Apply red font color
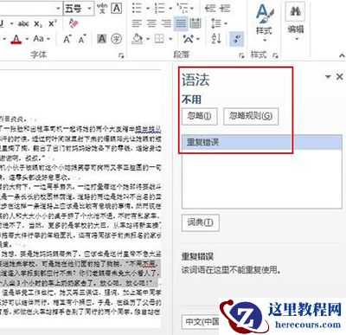Image resolution: width=346 pixels, height=335 pixels. [16, 39]
